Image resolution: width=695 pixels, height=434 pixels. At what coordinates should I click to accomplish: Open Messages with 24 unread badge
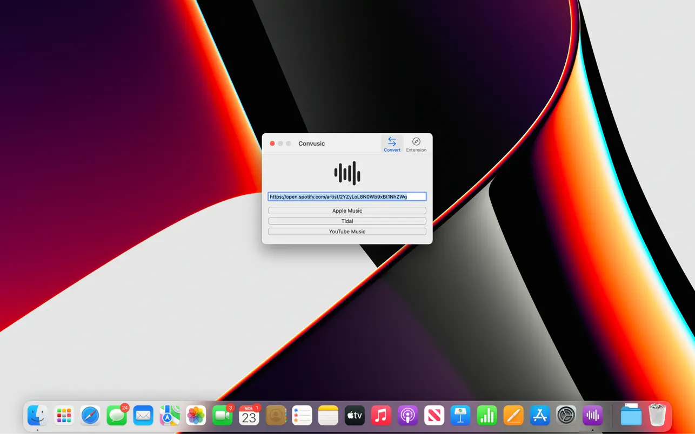(117, 416)
